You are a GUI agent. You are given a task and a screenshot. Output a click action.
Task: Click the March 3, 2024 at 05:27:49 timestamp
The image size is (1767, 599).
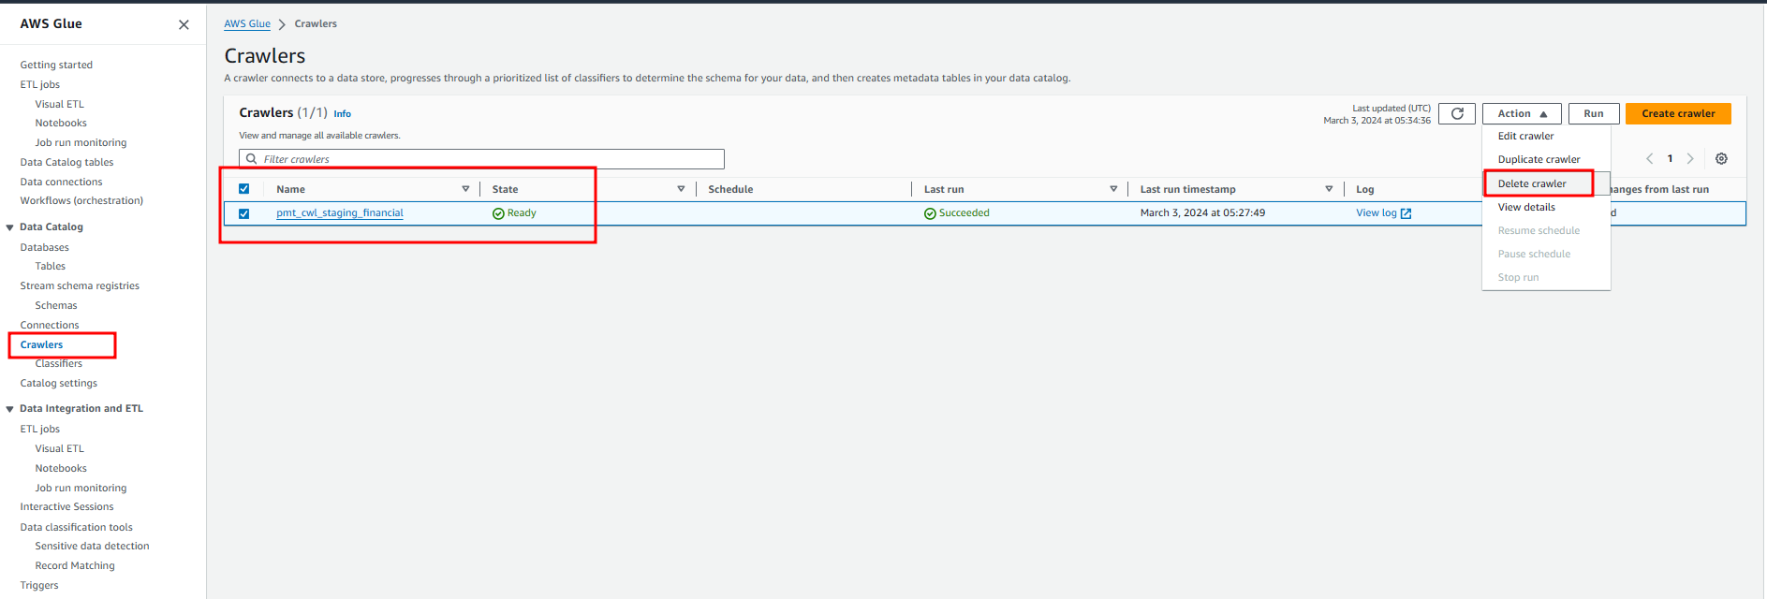(x=1202, y=213)
